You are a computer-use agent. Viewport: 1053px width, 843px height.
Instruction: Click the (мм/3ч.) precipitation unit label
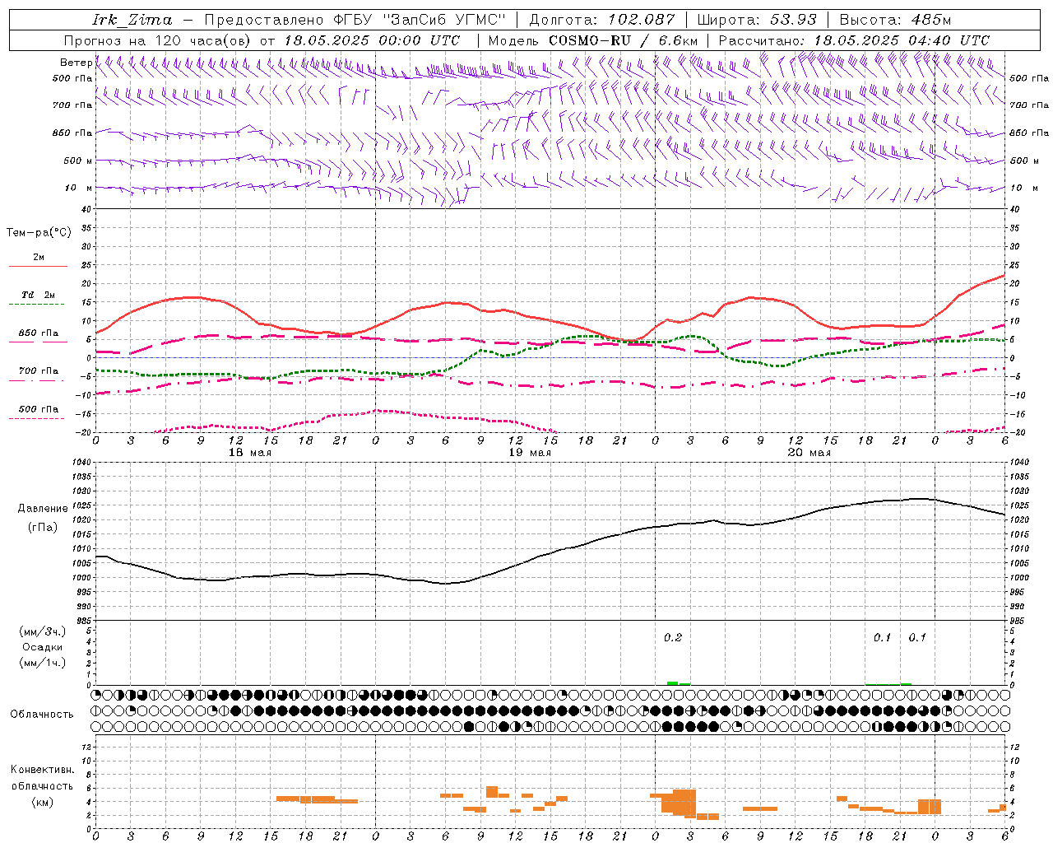tap(43, 631)
